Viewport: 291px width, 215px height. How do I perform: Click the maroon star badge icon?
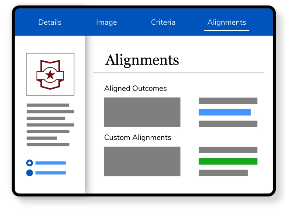50,74
